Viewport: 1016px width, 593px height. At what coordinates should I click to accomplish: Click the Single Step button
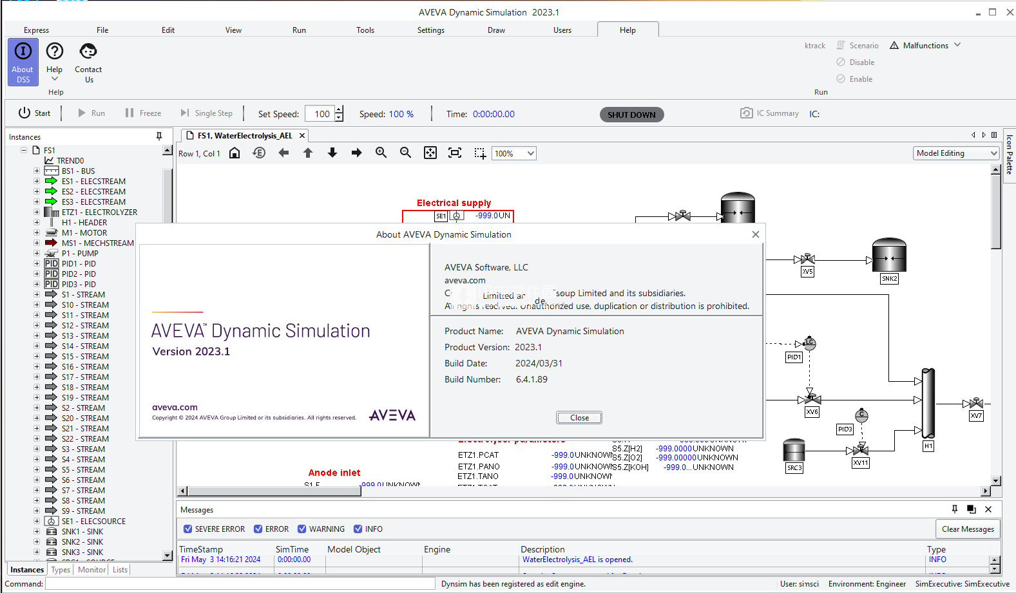pyautogui.click(x=206, y=113)
